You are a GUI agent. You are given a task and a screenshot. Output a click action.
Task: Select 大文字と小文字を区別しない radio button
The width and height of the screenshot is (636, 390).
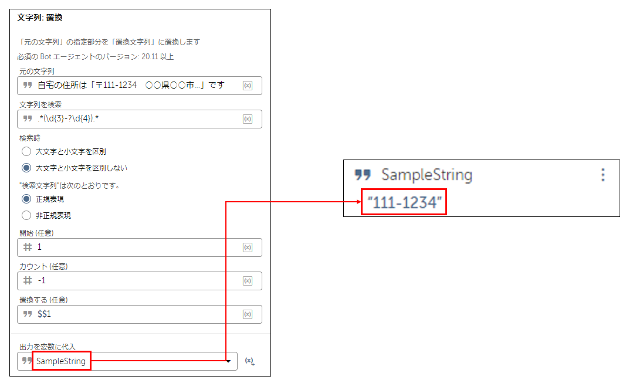pyautogui.click(x=26, y=168)
